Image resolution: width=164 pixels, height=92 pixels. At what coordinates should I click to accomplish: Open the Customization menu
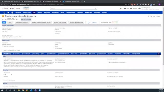(x=70, y=13)
